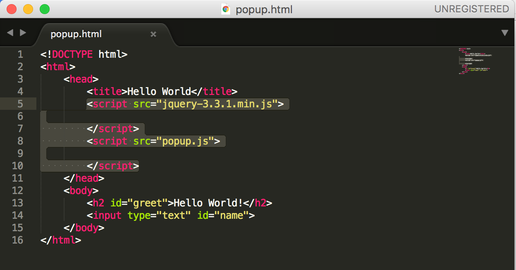
Task: Click the minimap code preview
Action: coord(475,61)
